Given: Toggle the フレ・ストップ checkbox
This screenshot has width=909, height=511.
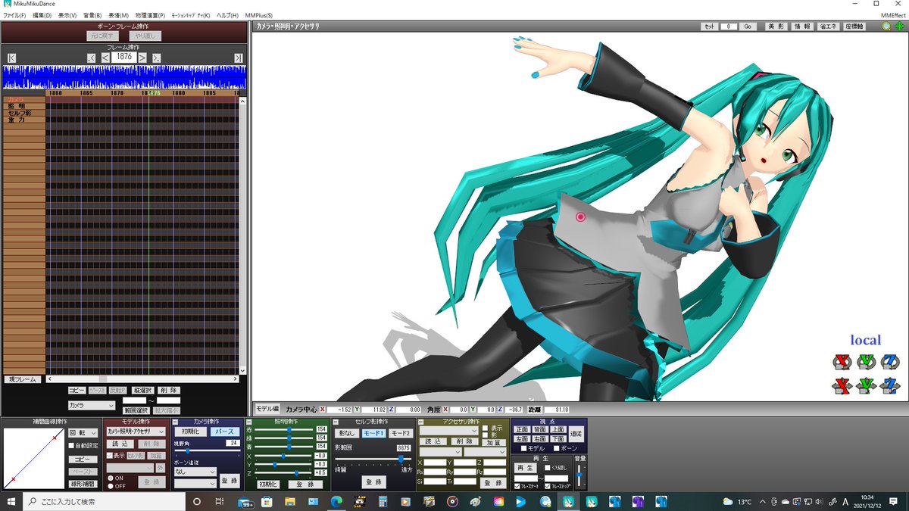Looking at the screenshot, I should (x=548, y=486).
